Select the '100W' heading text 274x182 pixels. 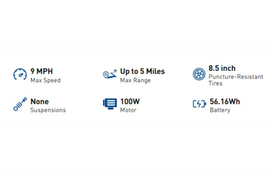point(130,101)
